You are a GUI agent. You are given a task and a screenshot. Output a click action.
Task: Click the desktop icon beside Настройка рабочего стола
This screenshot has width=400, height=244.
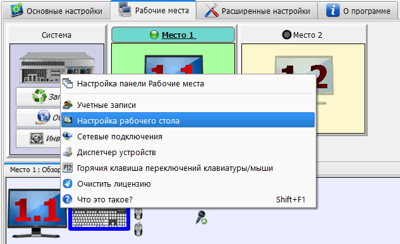[68, 120]
